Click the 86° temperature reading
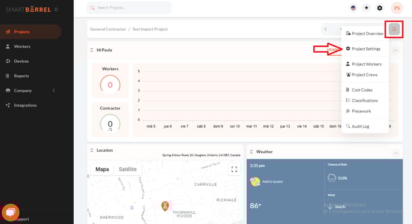Viewport: 412px width, 224px height. click(255, 205)
